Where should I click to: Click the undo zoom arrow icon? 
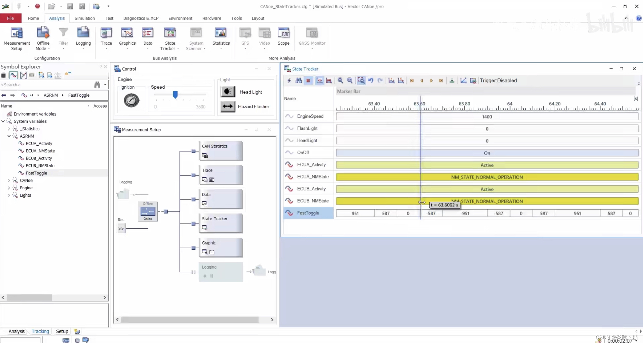pyautogui.click(x=371, y=81)
